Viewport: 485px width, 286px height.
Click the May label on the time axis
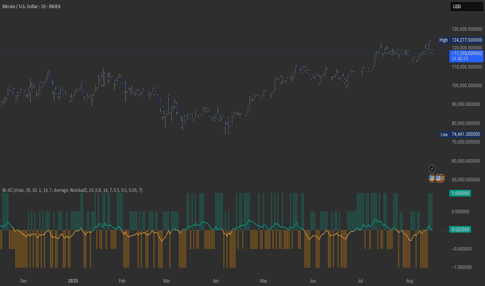tap(263, 281)
